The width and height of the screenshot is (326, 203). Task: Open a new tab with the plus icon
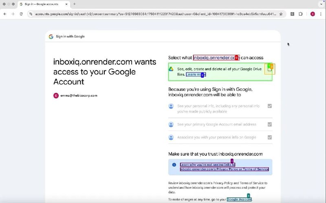point(75,4)
